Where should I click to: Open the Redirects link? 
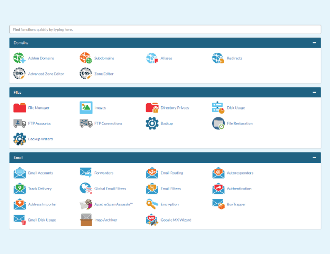(x=234, y=58)
